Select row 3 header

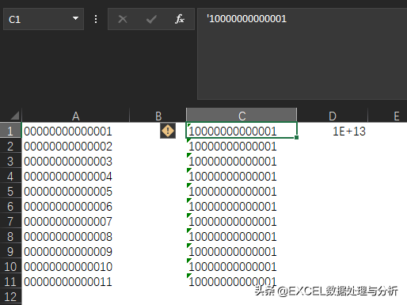tap(10, 161)
